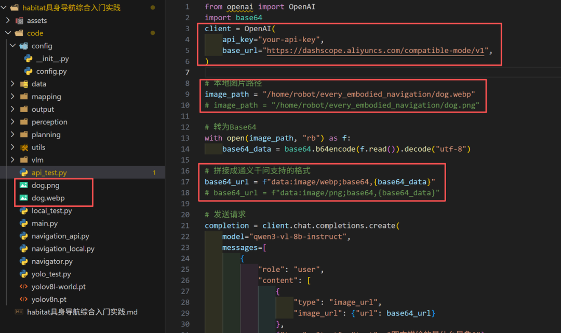Open the dashscope base_url link
This screenshot has width=561, height=333.
coord(376,50)
